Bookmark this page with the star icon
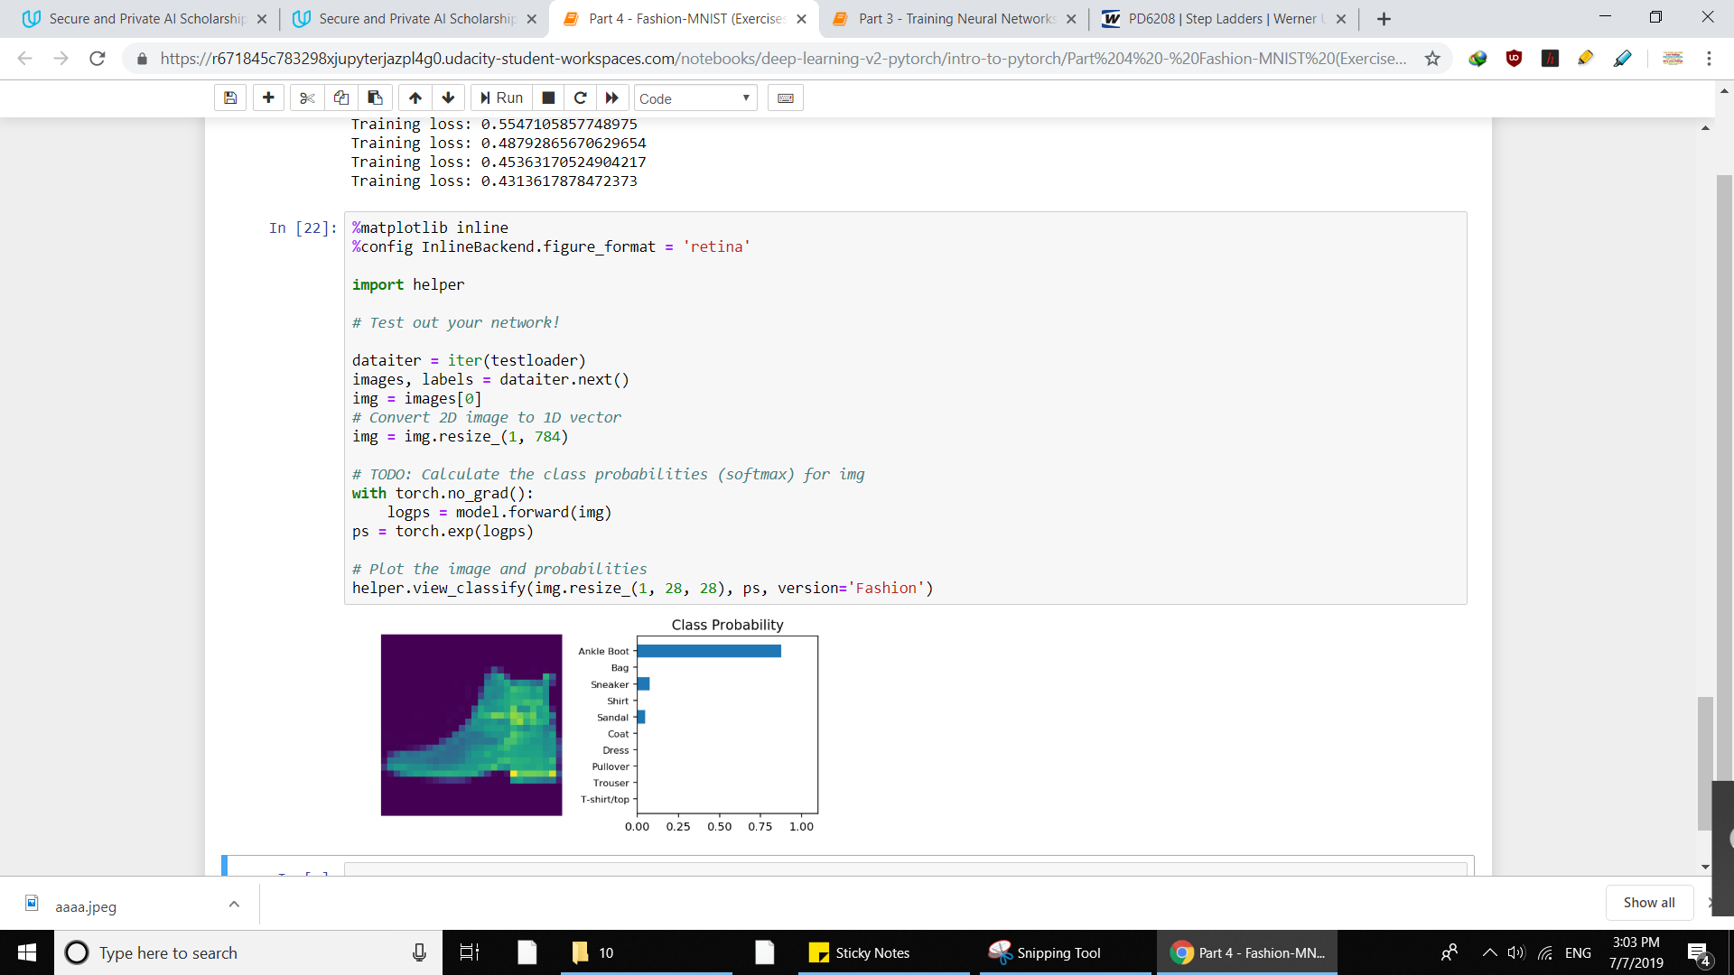Image resolution: width=1734 pixels, height=975 pixels. coord(1432,59)
